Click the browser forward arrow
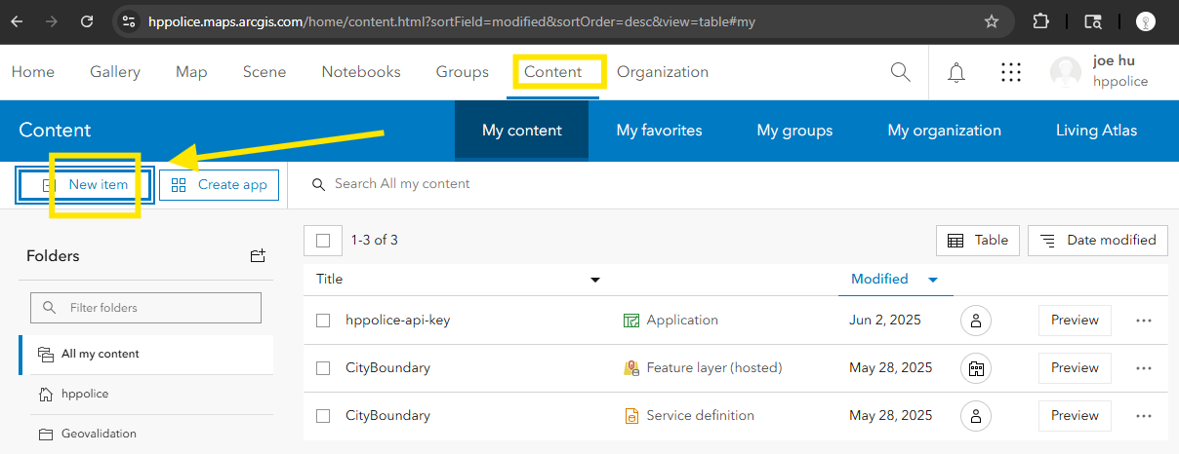 [53, 20]
